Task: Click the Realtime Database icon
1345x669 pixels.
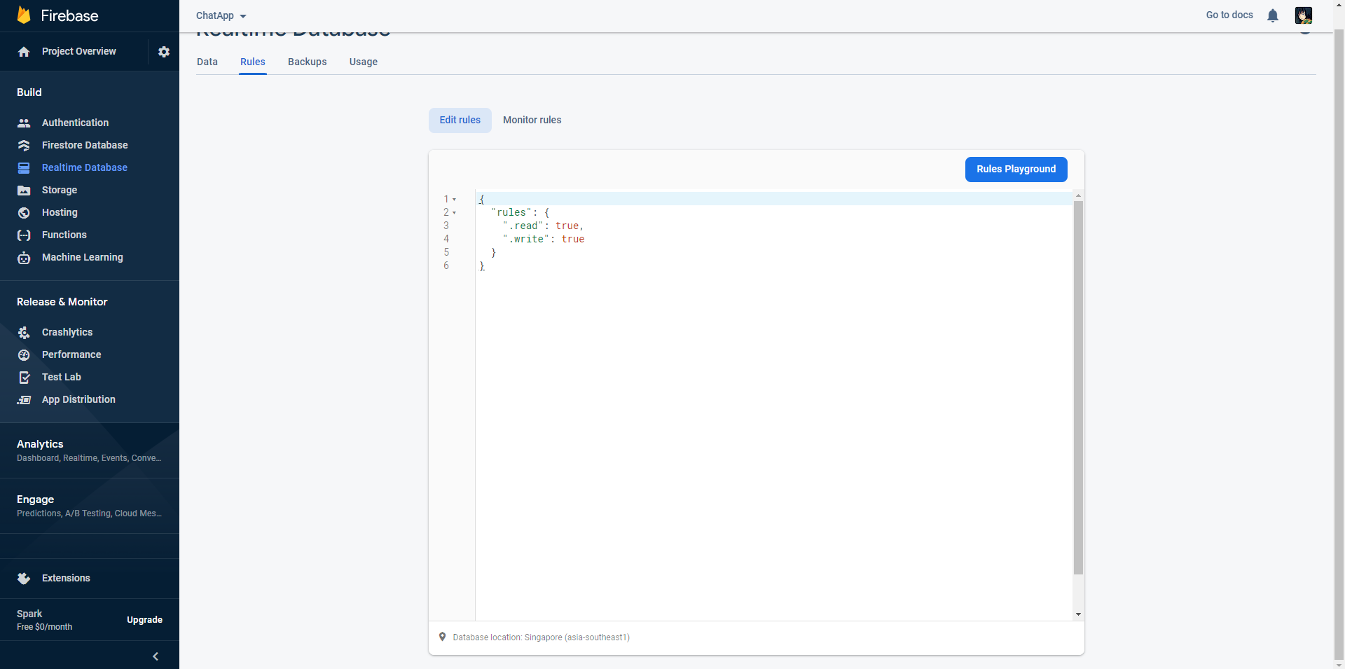Action: 24,167
